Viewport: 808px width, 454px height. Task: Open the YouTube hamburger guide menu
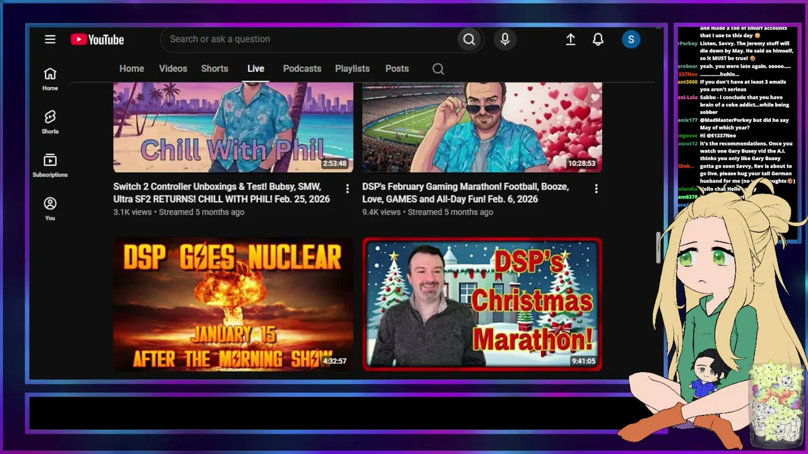pos(50,39)
